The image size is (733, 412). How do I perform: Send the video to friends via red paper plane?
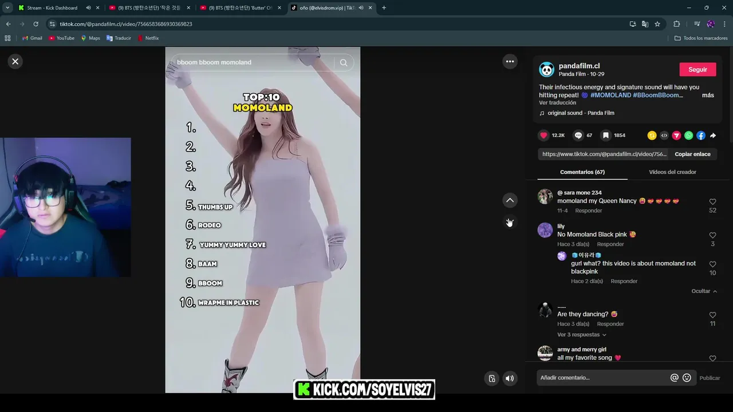[676, 136]
